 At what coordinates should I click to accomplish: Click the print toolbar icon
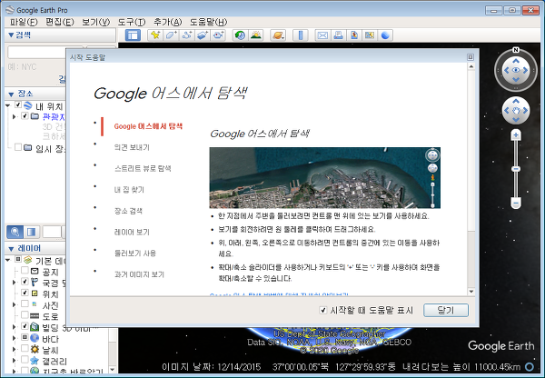pos(338,35)
